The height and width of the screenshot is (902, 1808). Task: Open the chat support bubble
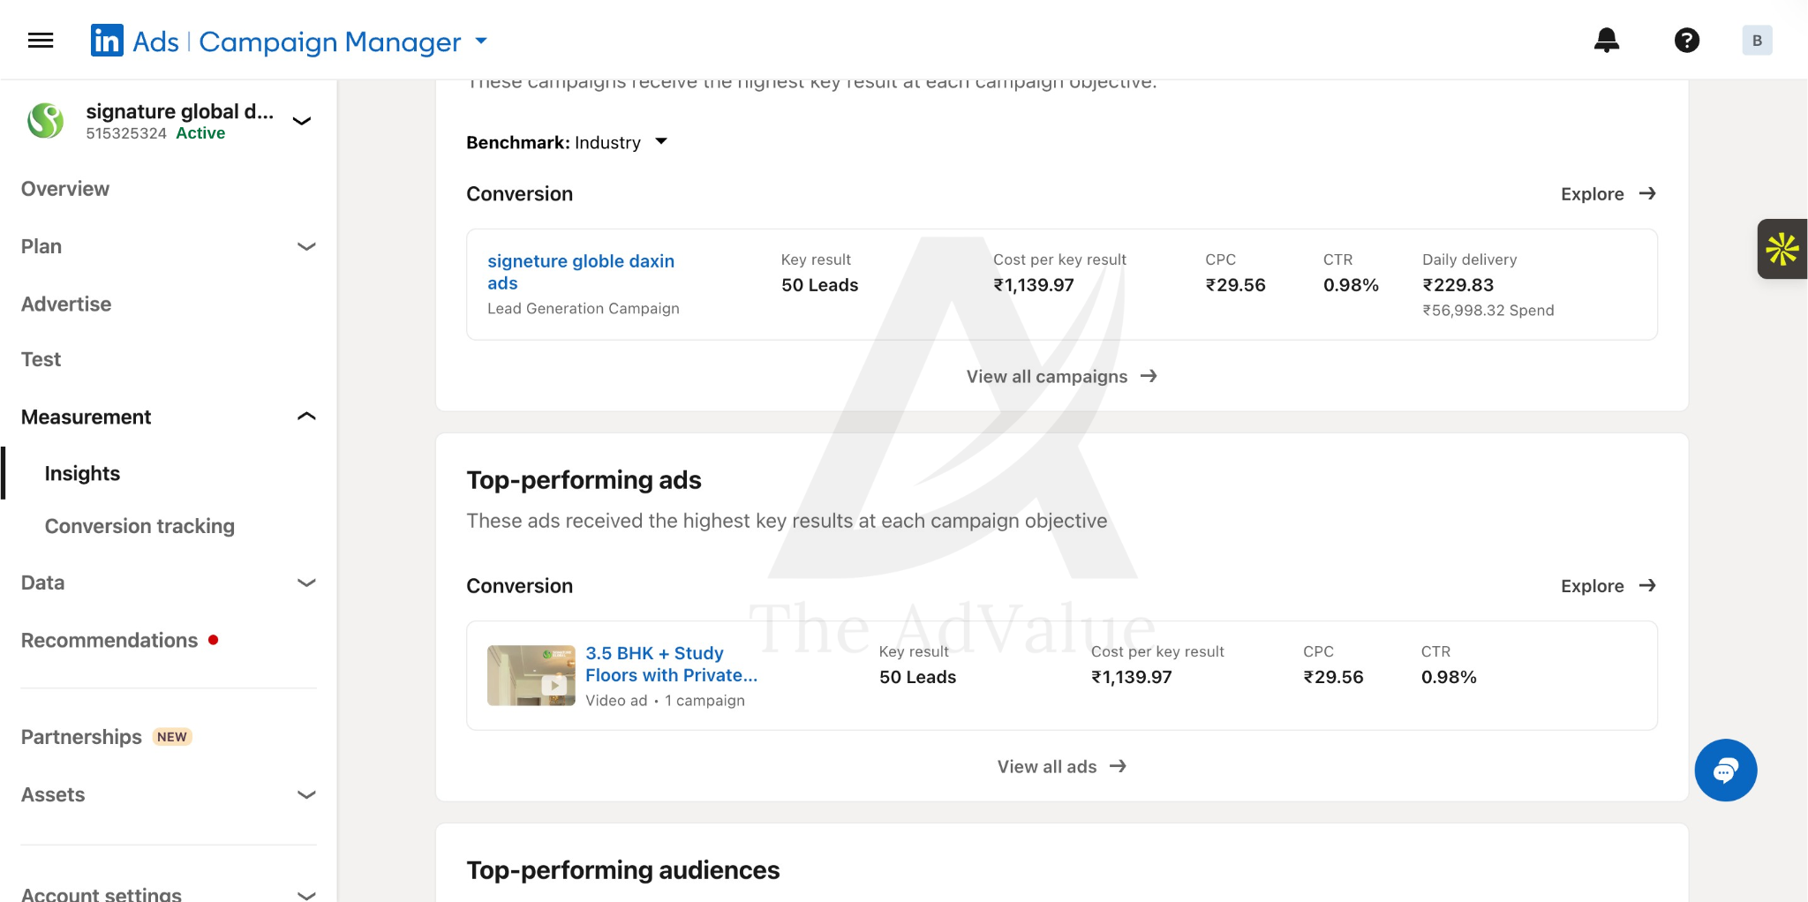(1725, 770)
